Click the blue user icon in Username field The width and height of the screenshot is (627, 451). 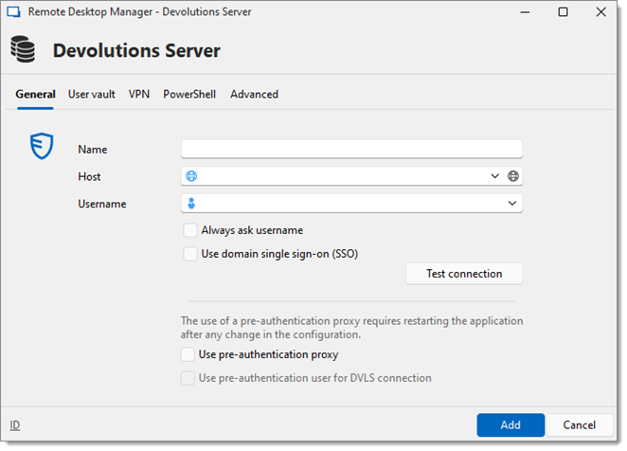(x=191, y=204)
